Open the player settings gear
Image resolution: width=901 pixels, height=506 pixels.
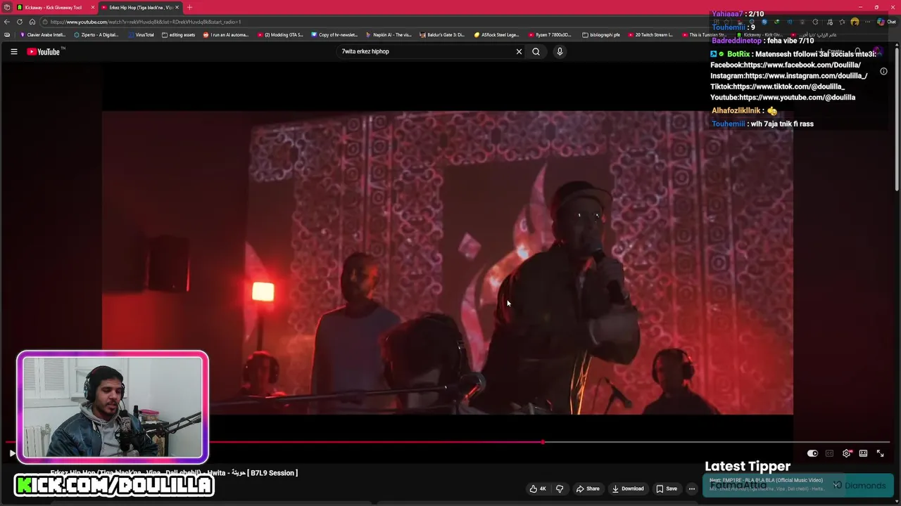pos(846,453)
